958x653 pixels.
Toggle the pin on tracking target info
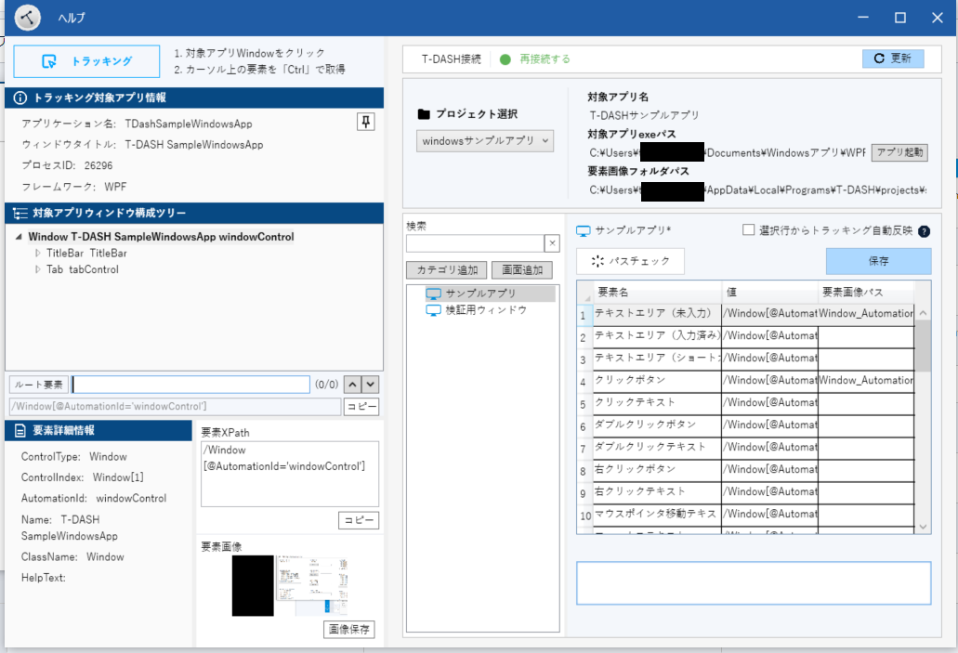pos(365,122)
